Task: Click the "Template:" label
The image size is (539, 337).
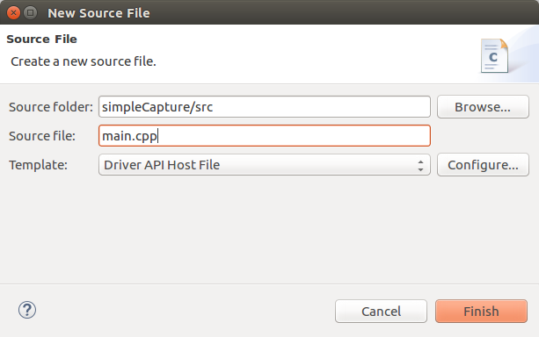Action: click(x=38, y=165)
